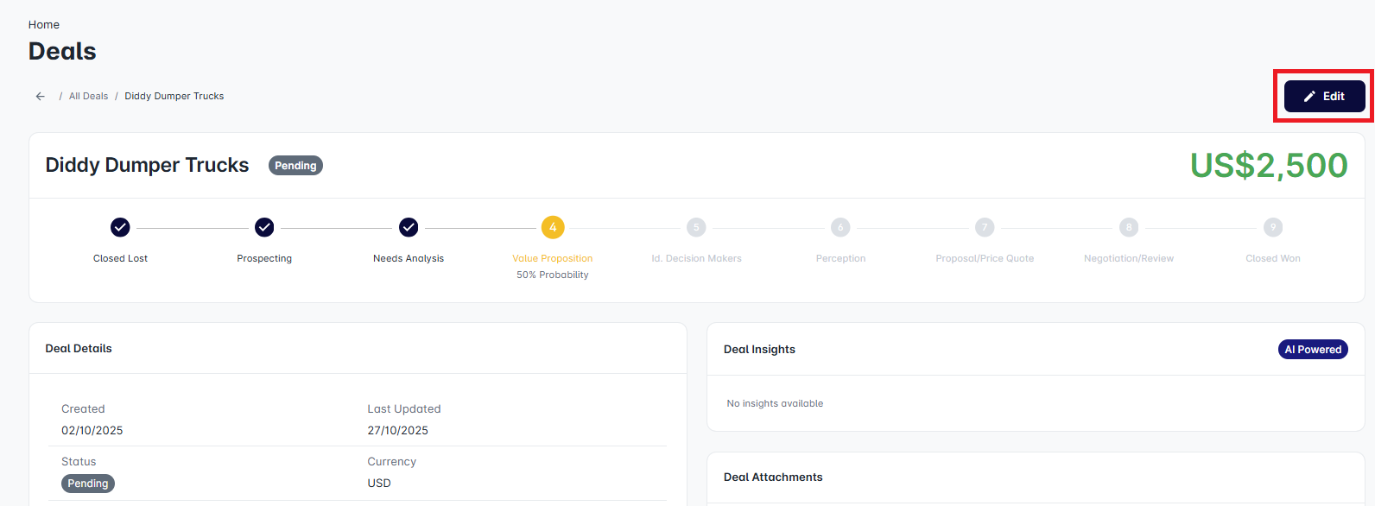
Task: Select the Perception step 6 circle
Action: tap(840, 227)
